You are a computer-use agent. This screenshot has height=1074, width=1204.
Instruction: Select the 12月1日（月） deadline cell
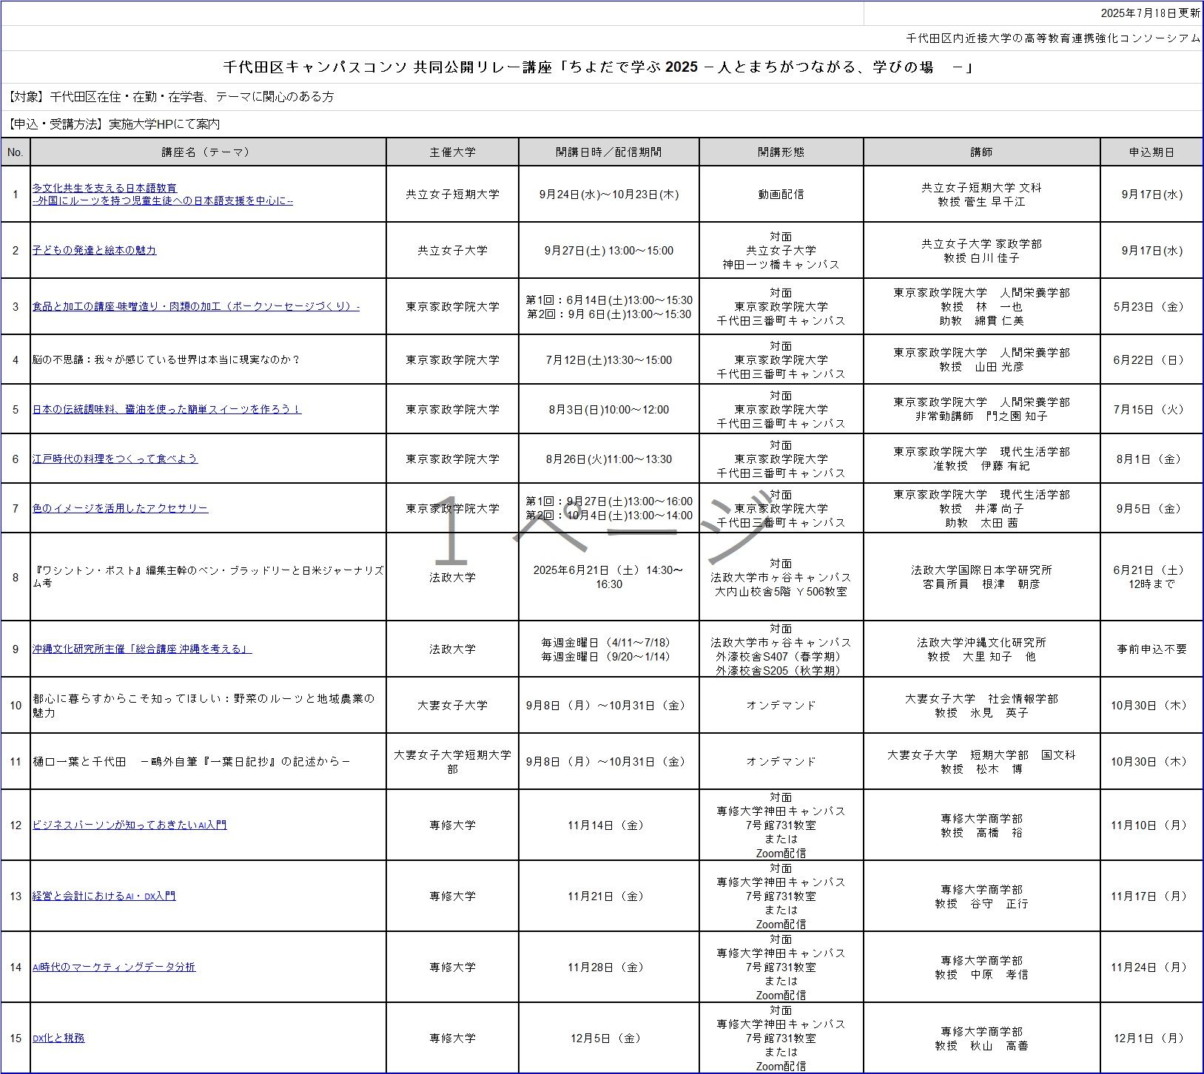point(1151,1038)
